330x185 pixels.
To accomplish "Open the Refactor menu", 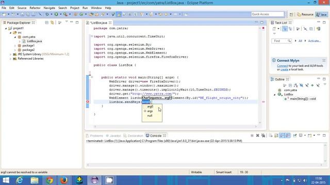I will (35, 8).
